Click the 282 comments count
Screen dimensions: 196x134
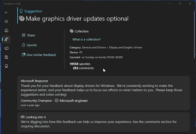83,68
